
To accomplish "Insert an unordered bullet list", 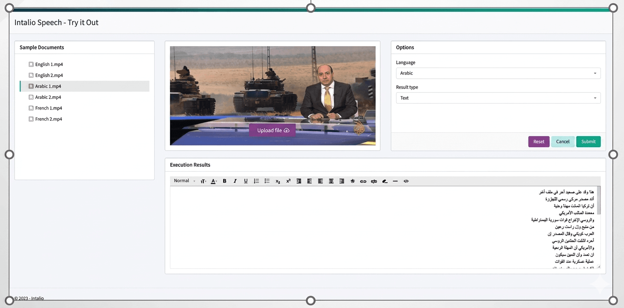I will [x=267, y=181].
